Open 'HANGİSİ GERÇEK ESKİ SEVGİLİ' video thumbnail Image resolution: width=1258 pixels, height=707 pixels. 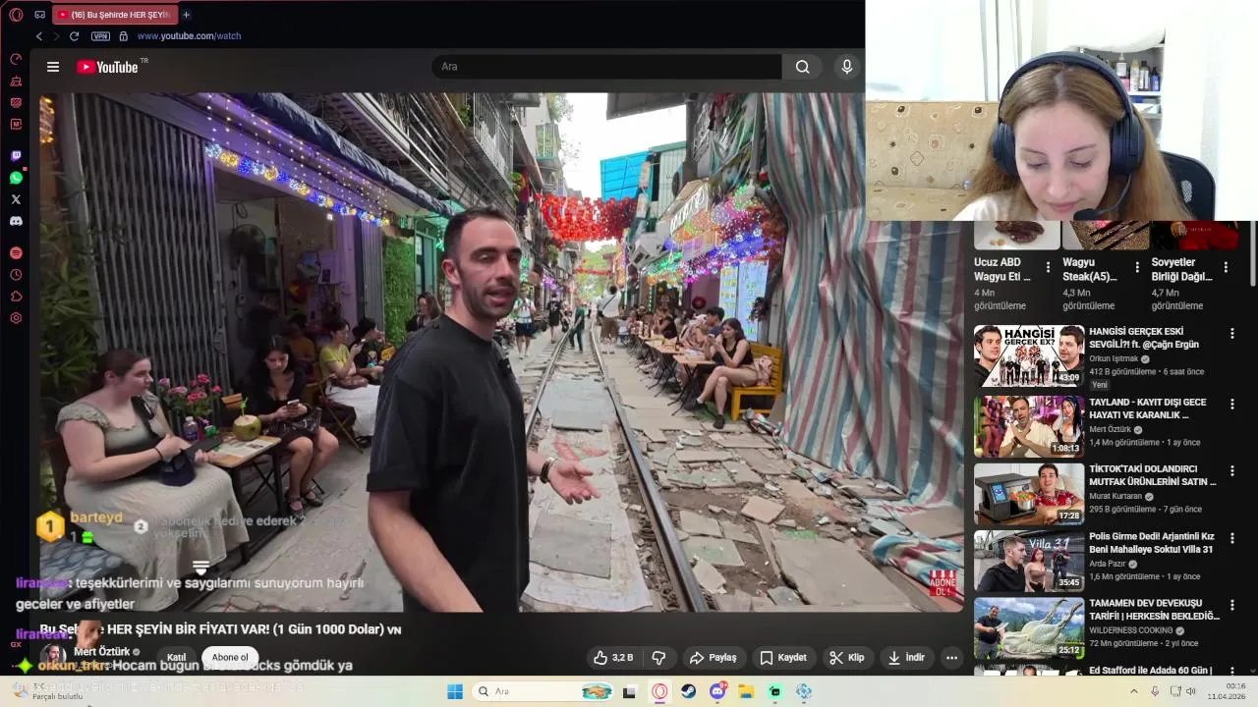[x=1029, y=356]
